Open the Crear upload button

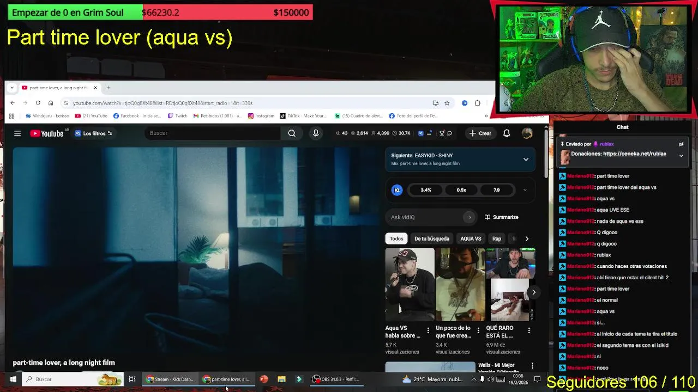pos(480,133)
